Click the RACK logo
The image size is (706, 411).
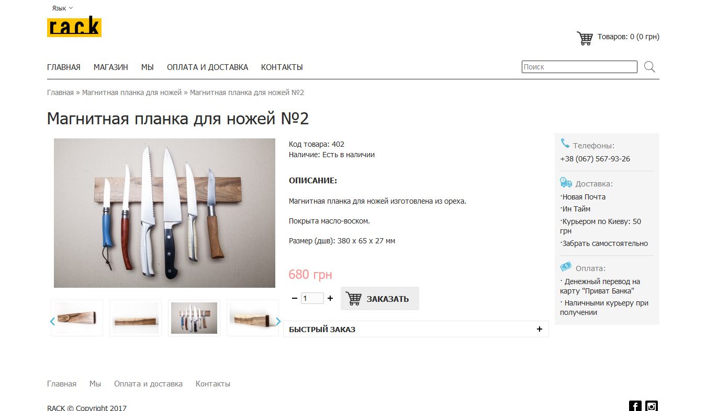[x=74, y=27]
